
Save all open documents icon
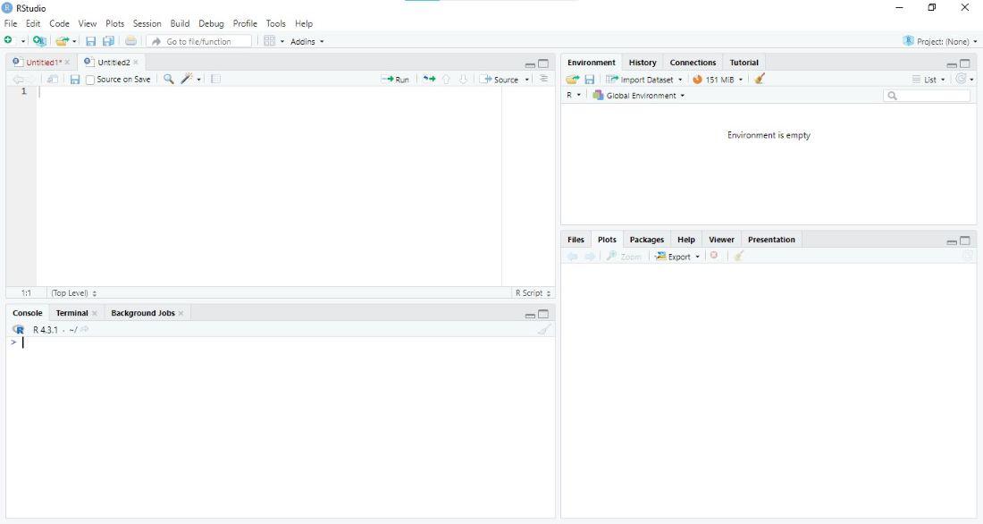pyautogui.click(x=108, y=41)
